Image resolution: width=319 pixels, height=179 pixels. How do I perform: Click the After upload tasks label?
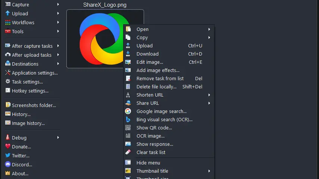32,55
